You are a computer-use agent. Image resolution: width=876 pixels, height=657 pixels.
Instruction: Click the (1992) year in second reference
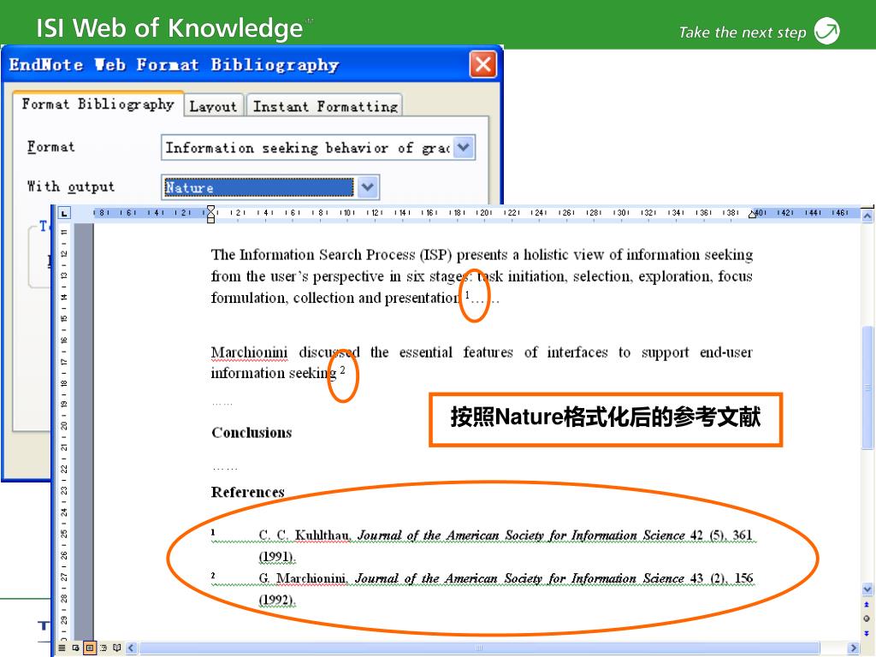[277, 600]
